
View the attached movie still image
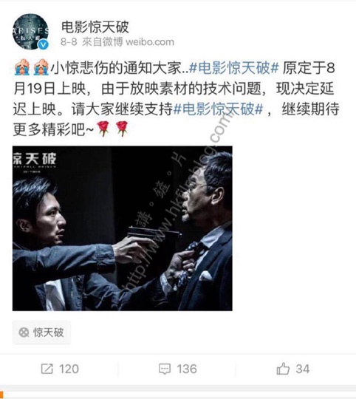point(123,228)
